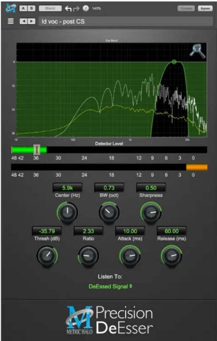The height and width of the screenshot is (341, 217).
Task: Click the Center (Hz) value field 5.9k
Action: [x=67, y=188]
